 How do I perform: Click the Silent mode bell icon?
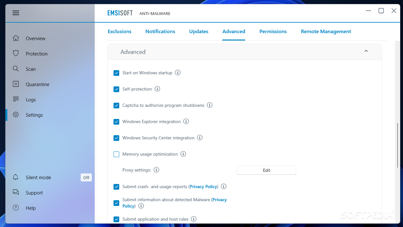click(x=16, y=177)
